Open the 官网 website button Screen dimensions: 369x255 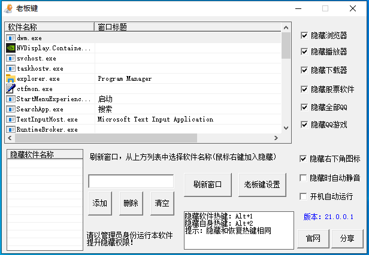pyautogui.click(x=313, y=238)
